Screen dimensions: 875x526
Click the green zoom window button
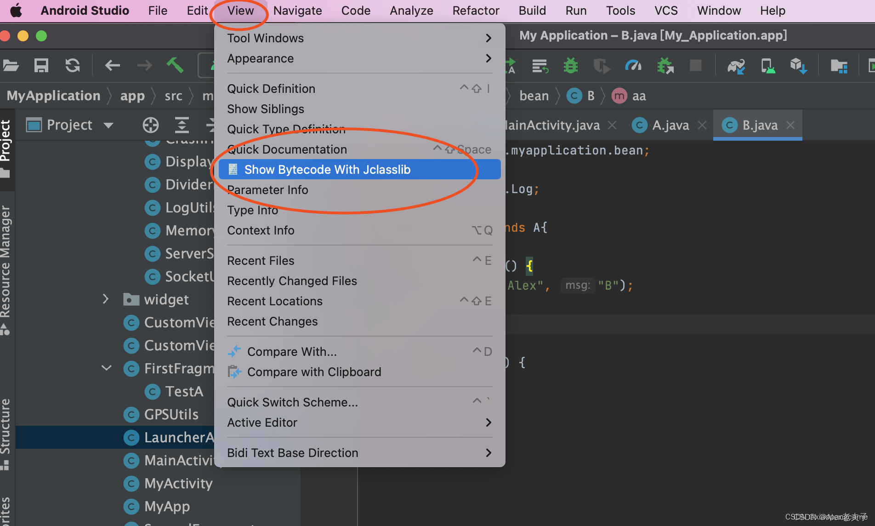(x=41, y=36)
